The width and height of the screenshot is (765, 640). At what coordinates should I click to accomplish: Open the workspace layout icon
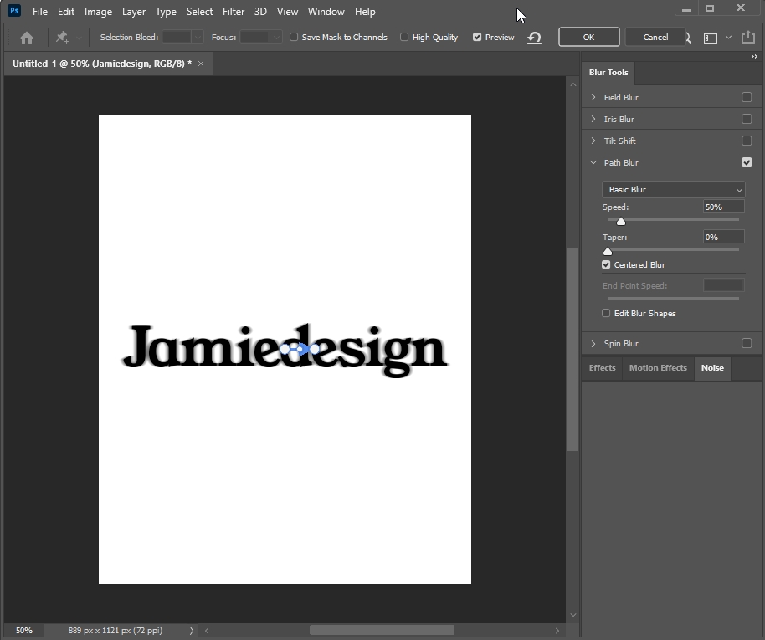(x=711, y=38)
